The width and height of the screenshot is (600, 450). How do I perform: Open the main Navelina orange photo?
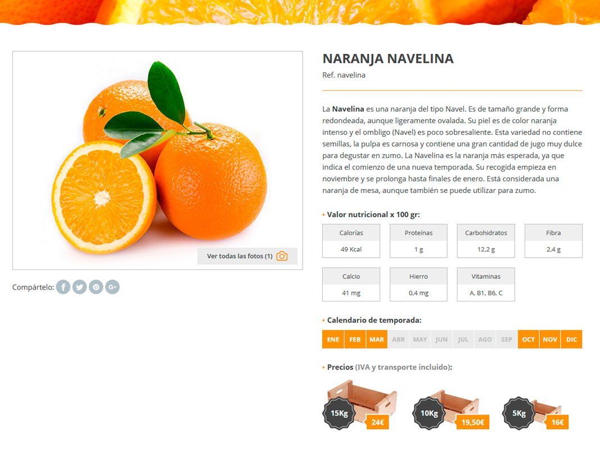tap(157, 160)
